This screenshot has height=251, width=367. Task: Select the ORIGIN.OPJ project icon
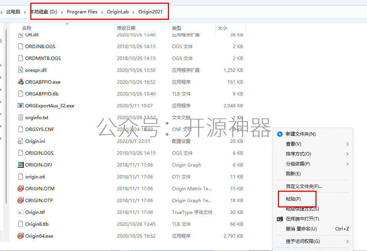coord(21,165)
